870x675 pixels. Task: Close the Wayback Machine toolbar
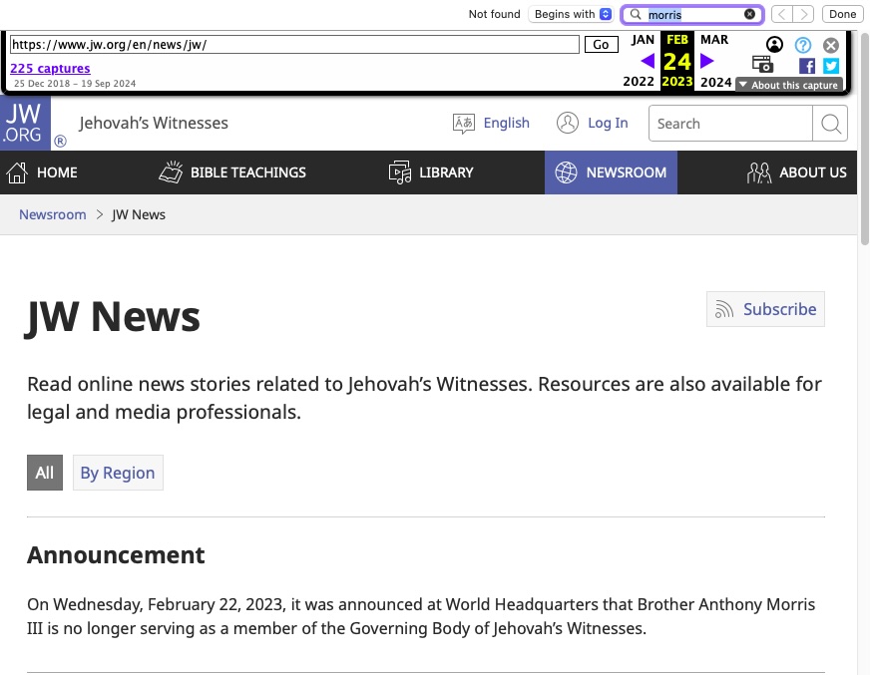(x=831, y=45)
